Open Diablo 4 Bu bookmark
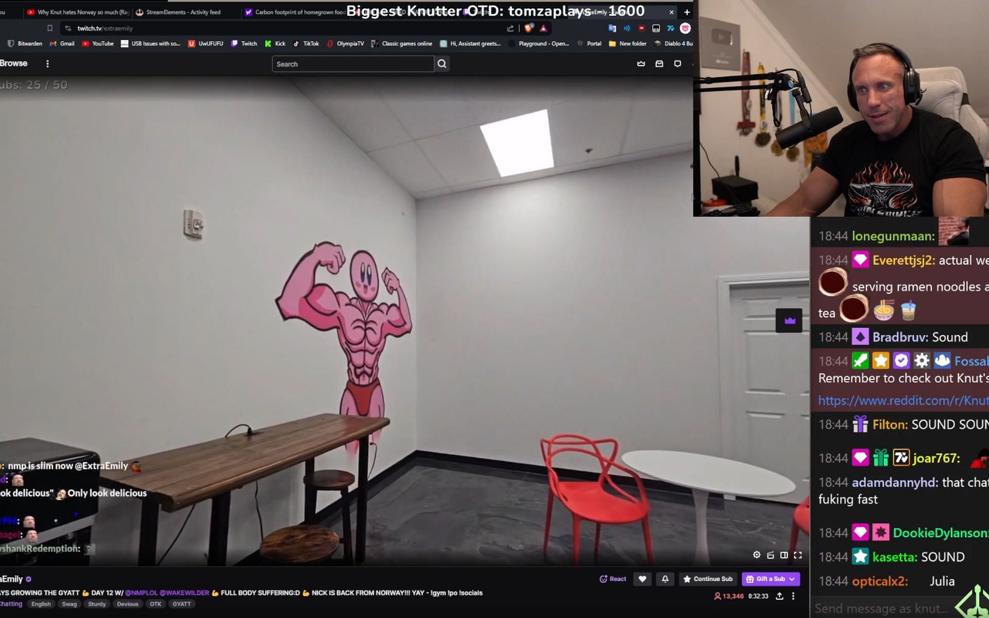 pyautogui.click(x=673, y=43)
